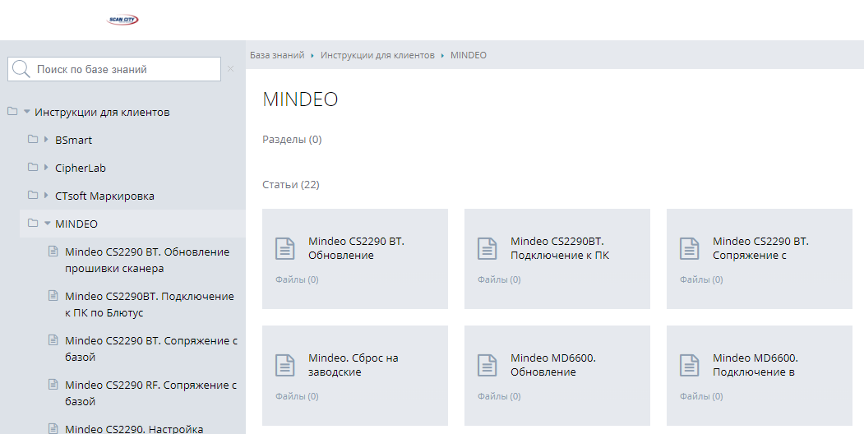Click Файлы (0) on MD6600. Обновление card
This screenshot has height=434, width=864.
(x=499, y=396)
